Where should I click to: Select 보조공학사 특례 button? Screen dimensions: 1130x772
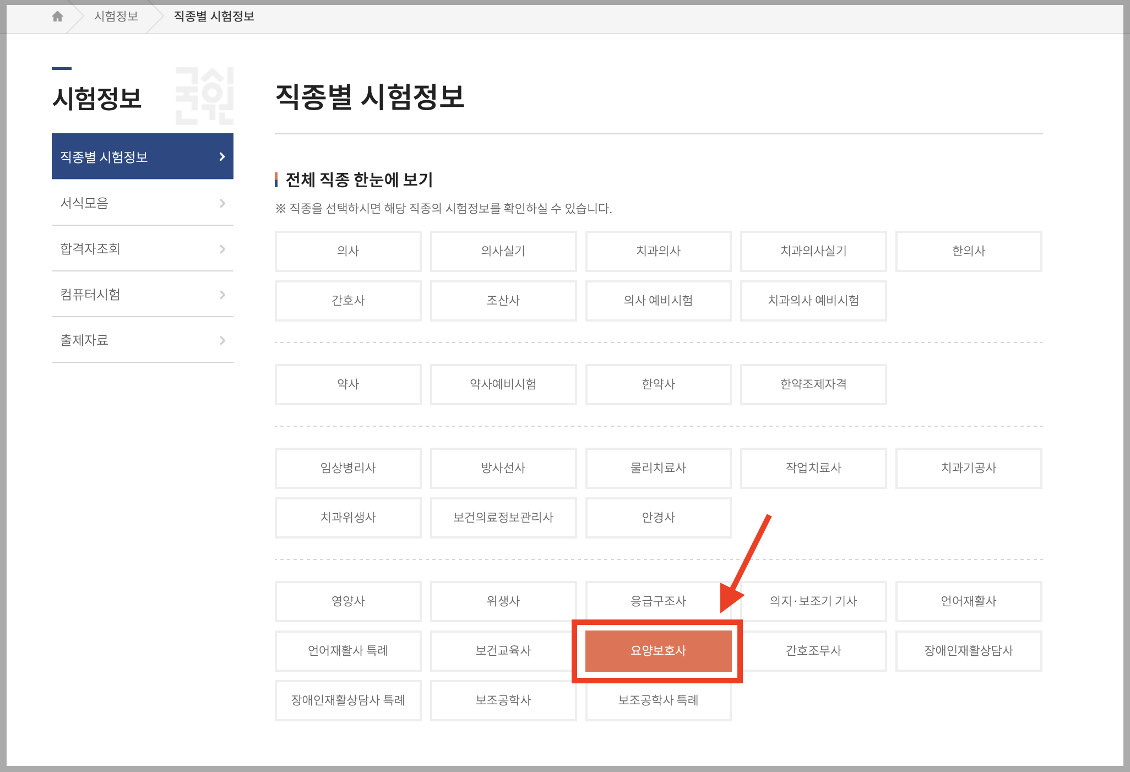tap(658, 700)
